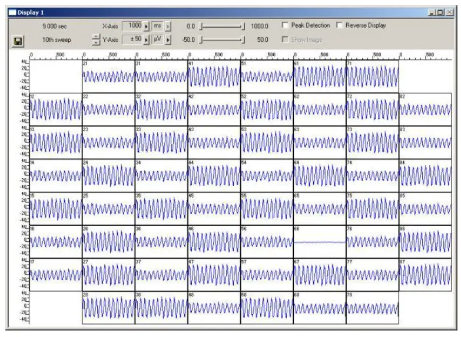This screenshot has height=337, width=461.
Task: Click the "10th sweep" label
Action: coord(57,39)
